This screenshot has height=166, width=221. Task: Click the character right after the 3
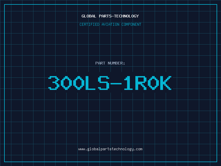(66, 83)
